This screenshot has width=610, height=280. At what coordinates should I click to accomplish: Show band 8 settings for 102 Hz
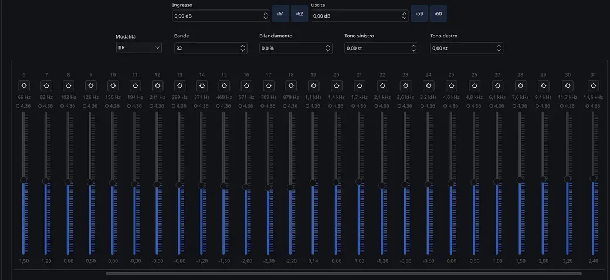(69, 86)
